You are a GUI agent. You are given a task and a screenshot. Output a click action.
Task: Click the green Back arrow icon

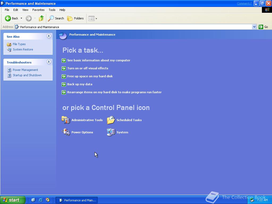coord(8,18)
